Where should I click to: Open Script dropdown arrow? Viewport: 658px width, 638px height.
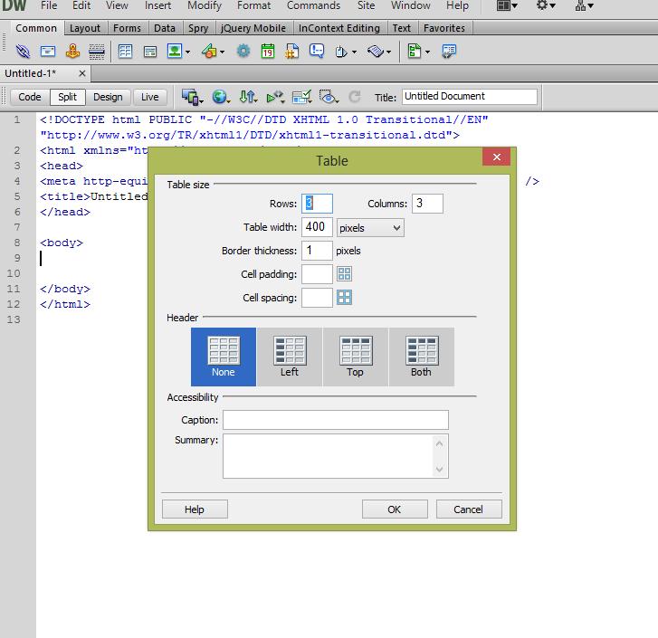coord(388,52)
